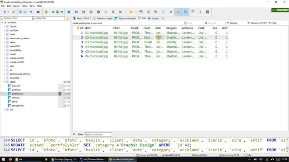Click the Load SQL file folder icon
The height and width of the screenshot is (162, 289).
click(131, 12)
